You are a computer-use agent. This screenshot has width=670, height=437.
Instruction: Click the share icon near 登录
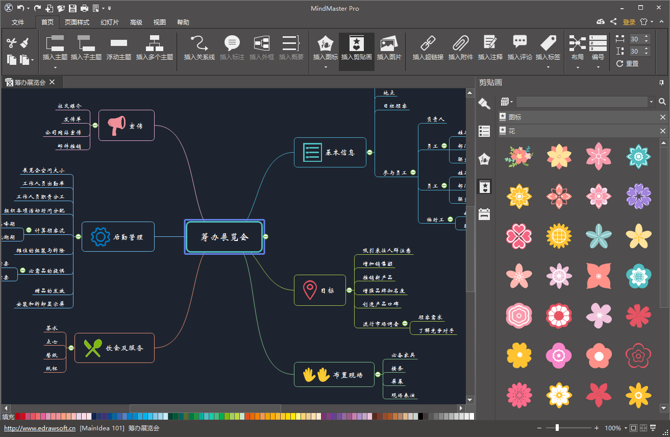[x=613, y=22]
